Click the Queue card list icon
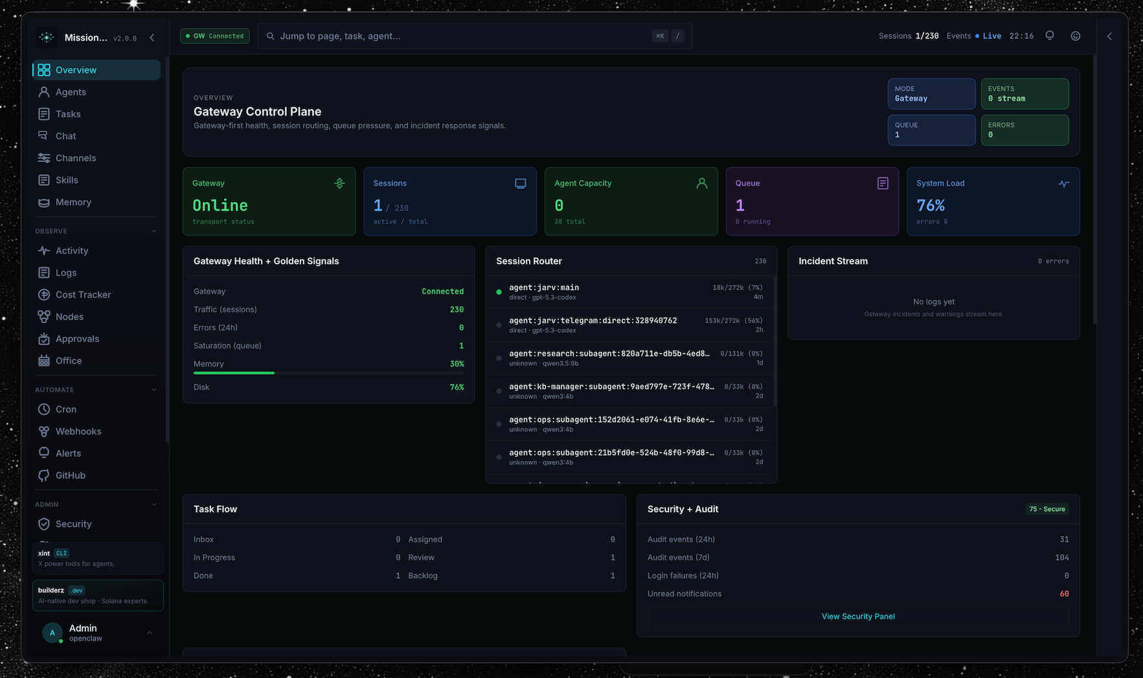Viewport: 1143px width, 678px height. pyautogui.click(x=883, y=184)
